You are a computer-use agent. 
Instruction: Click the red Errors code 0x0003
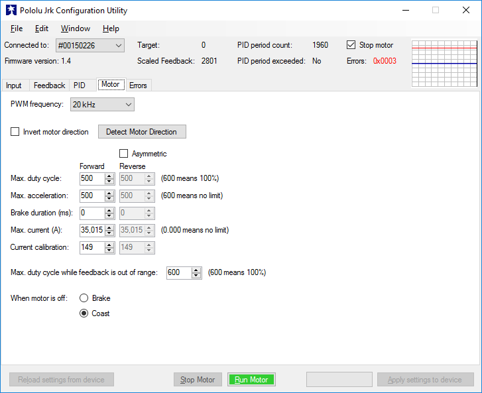click(x=385, y=61)
